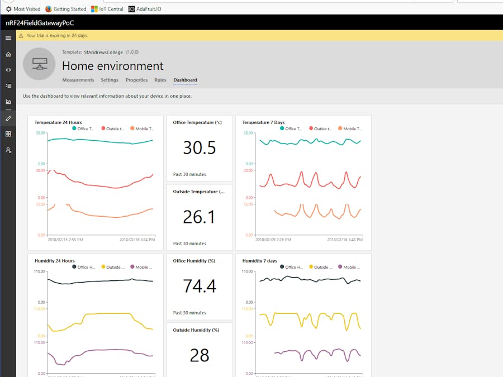503x377 pixels.
Task: Click the Home icon in the sidebar
Action: pos(8,54)
